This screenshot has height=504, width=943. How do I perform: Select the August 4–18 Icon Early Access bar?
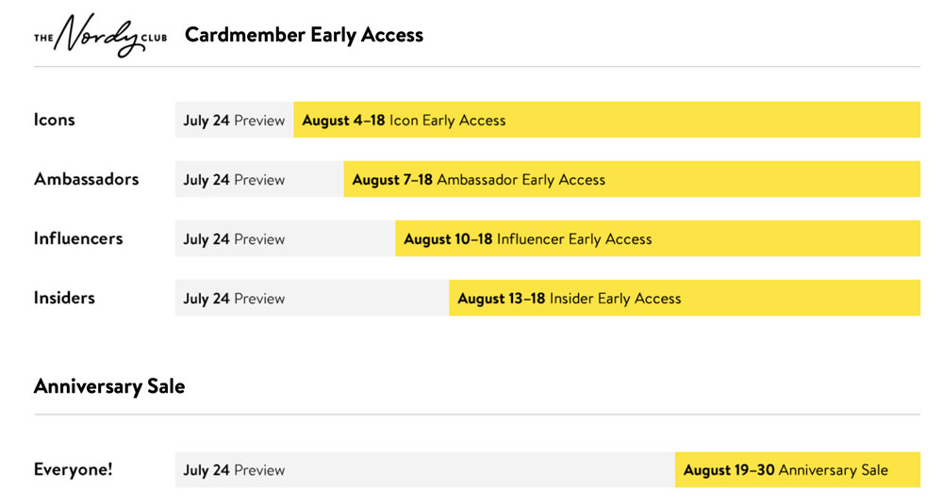point(606,120)
